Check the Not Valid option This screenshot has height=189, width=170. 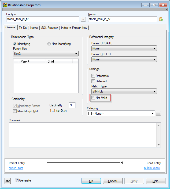pos(93,98)
